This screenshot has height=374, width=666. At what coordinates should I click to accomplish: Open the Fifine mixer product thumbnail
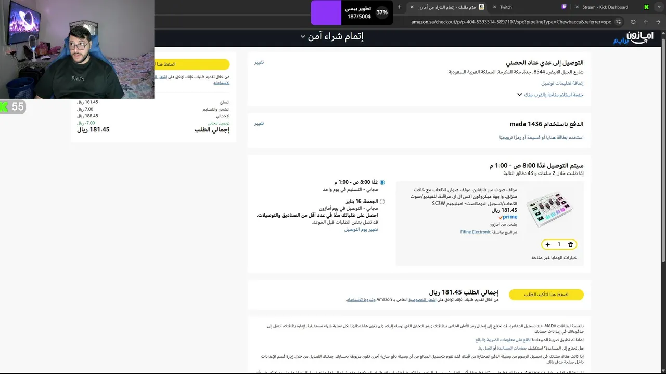pos(549,210)
